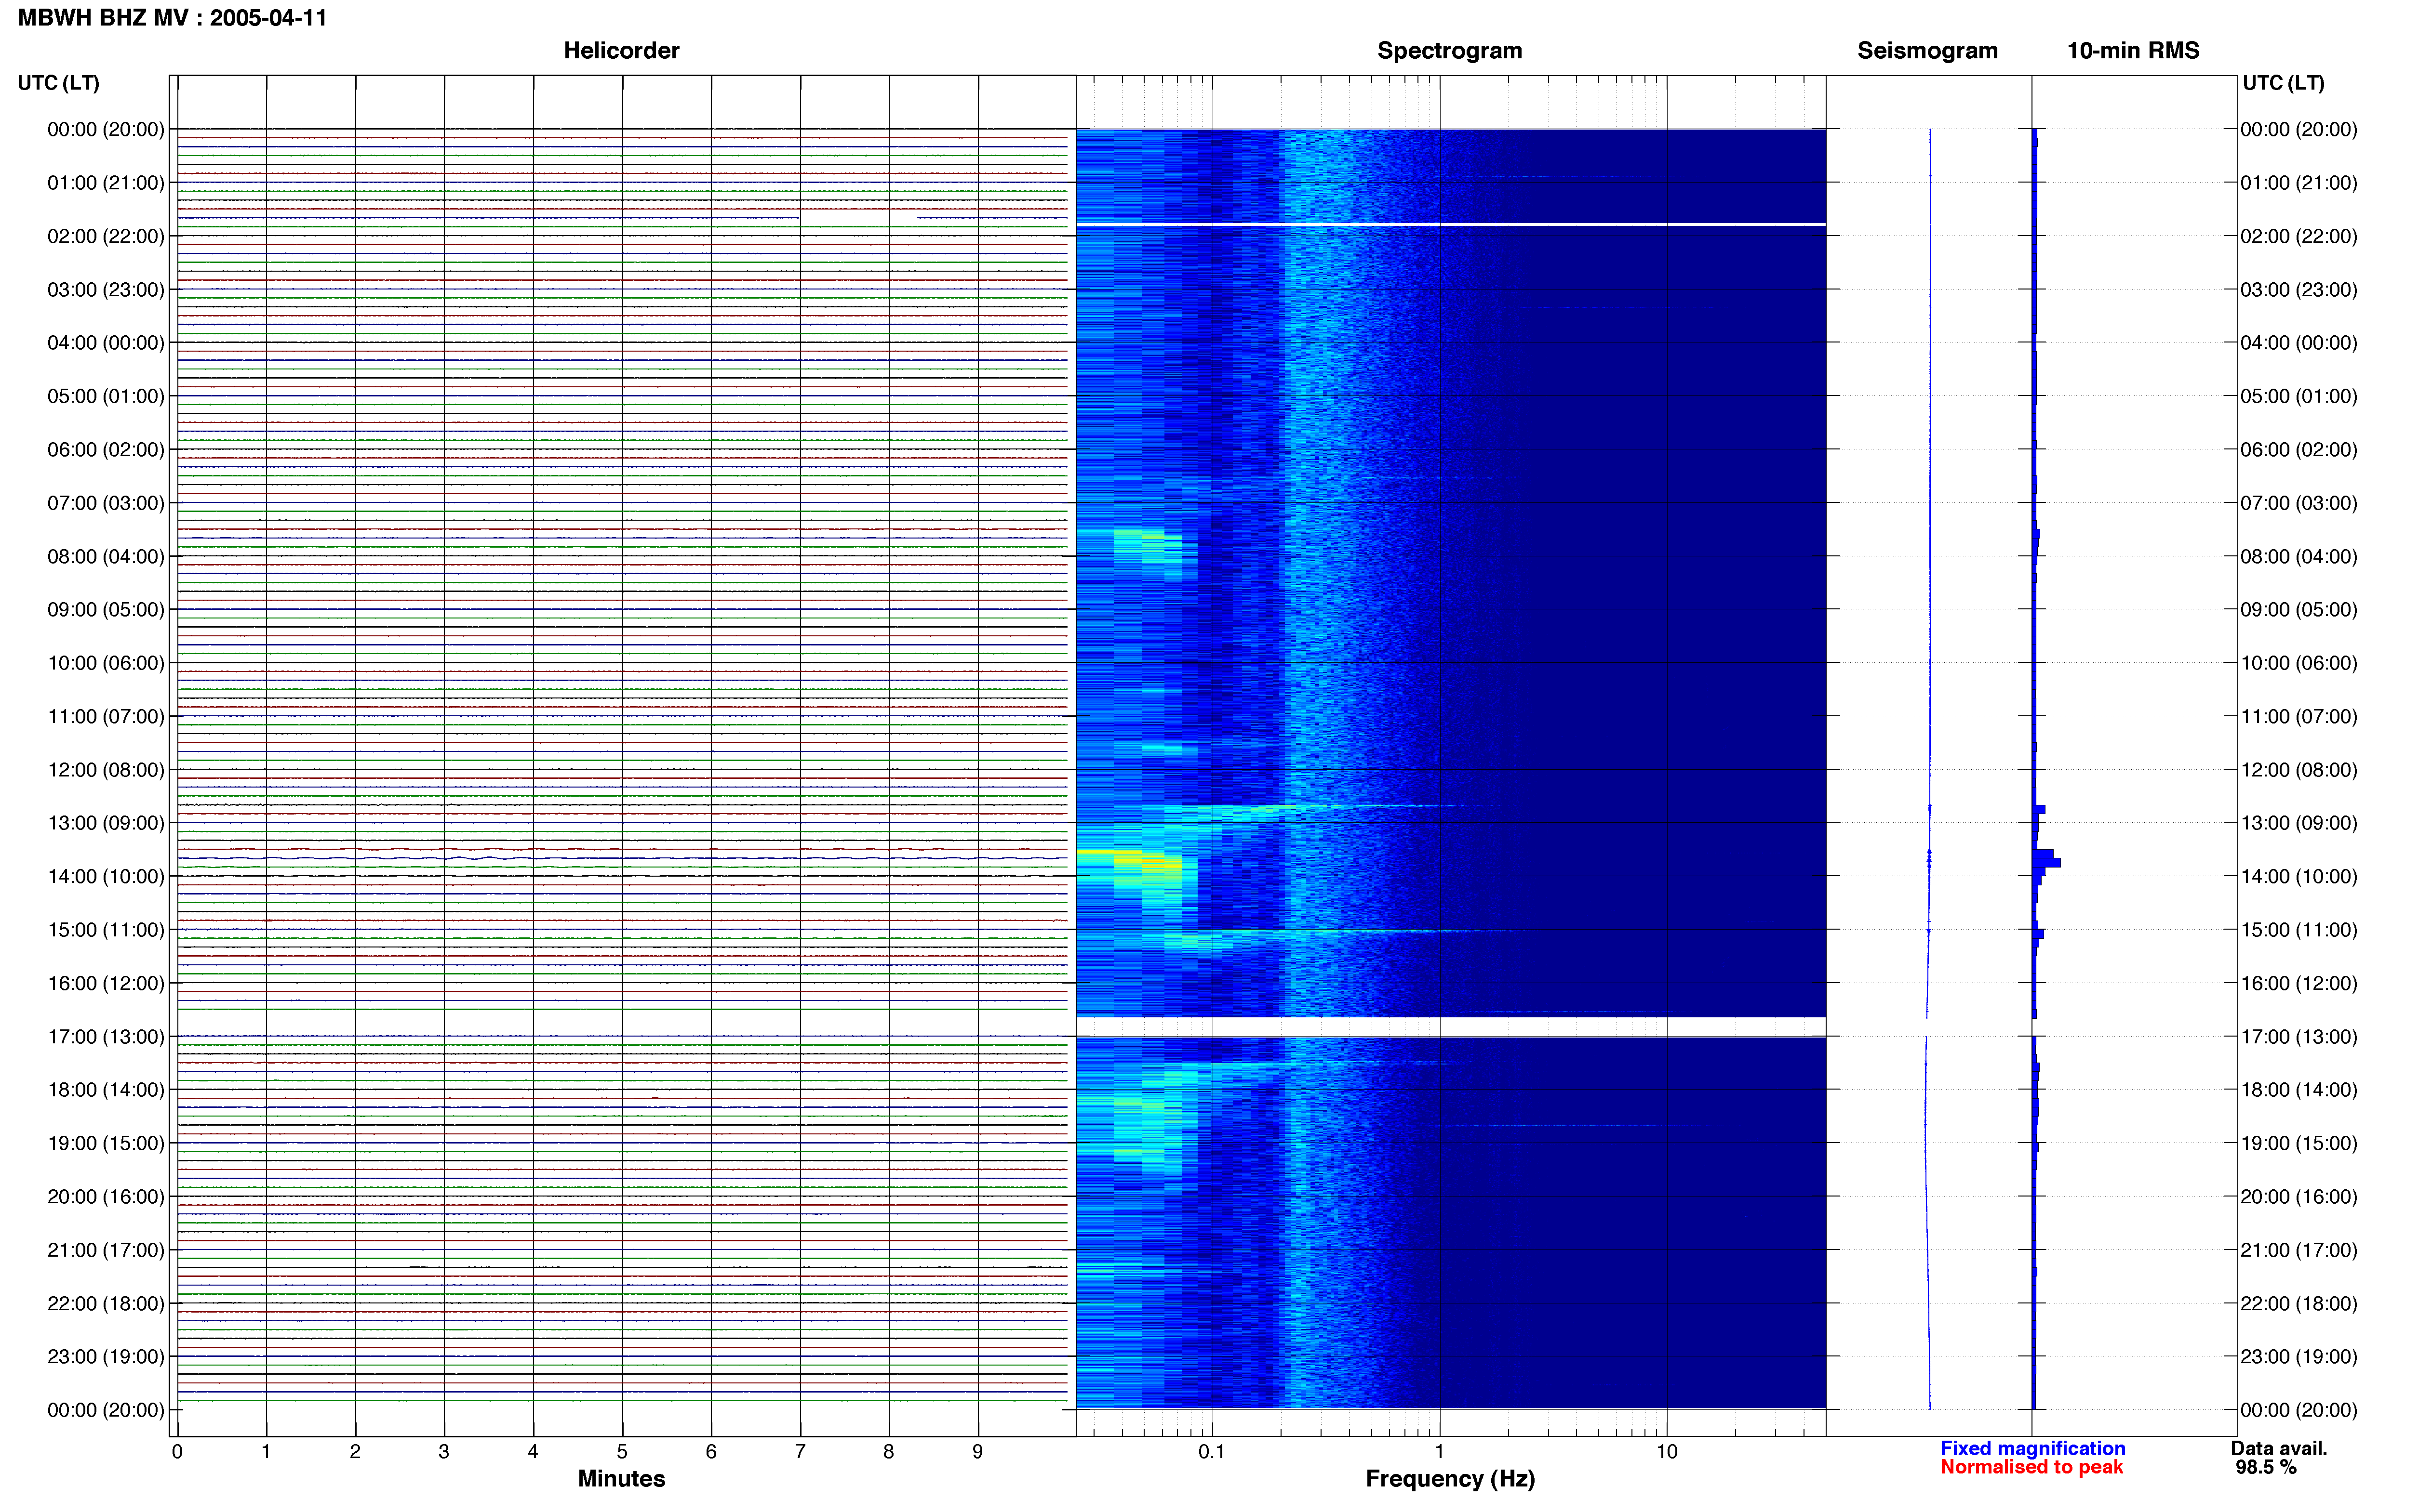Click the plot title MBWH BHZ MV : 2005-04-11

click(172, 18)
